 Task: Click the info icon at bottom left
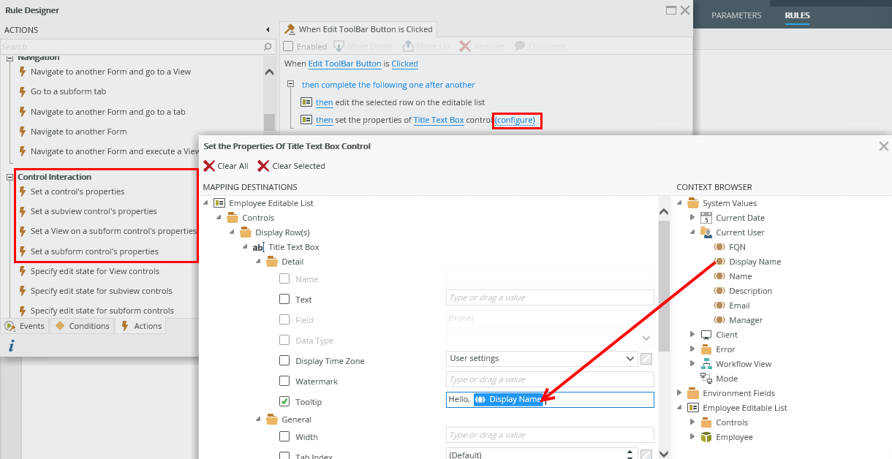coord(11,346)
